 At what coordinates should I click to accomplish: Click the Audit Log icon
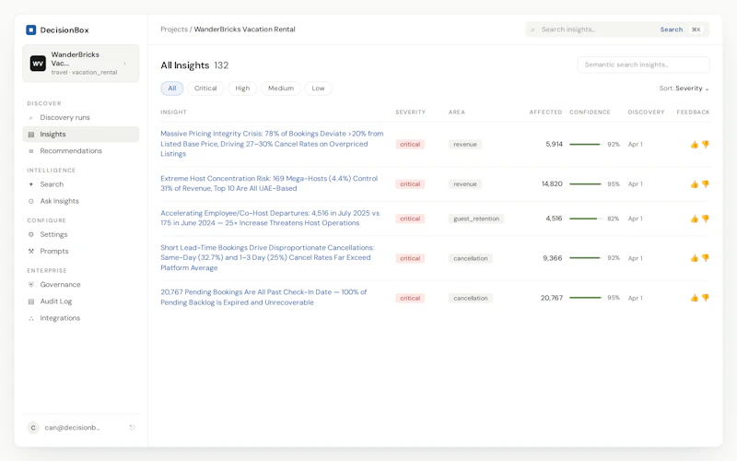(x=31, y=301)
